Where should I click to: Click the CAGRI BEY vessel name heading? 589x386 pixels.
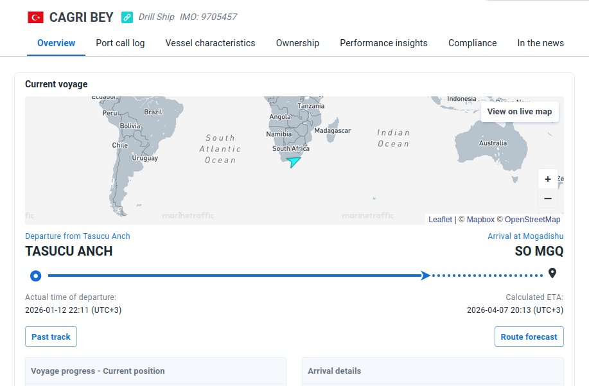81,17
